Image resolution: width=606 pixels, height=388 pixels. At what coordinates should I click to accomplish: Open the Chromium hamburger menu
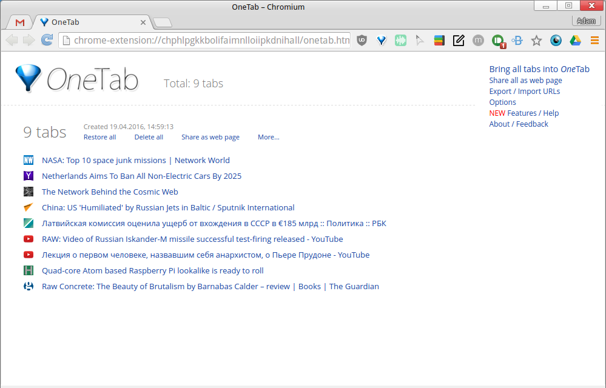(594, 40)
